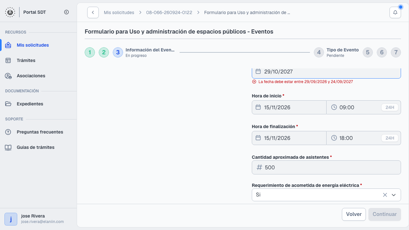This screenshot has height=230, width=409.
Task: Go back using the chevron button
Action: click(93, 12)
